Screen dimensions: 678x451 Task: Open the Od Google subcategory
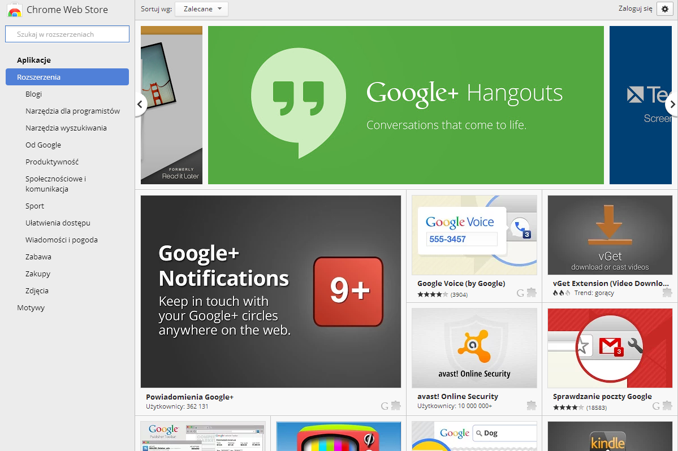[x=43, y=145]
